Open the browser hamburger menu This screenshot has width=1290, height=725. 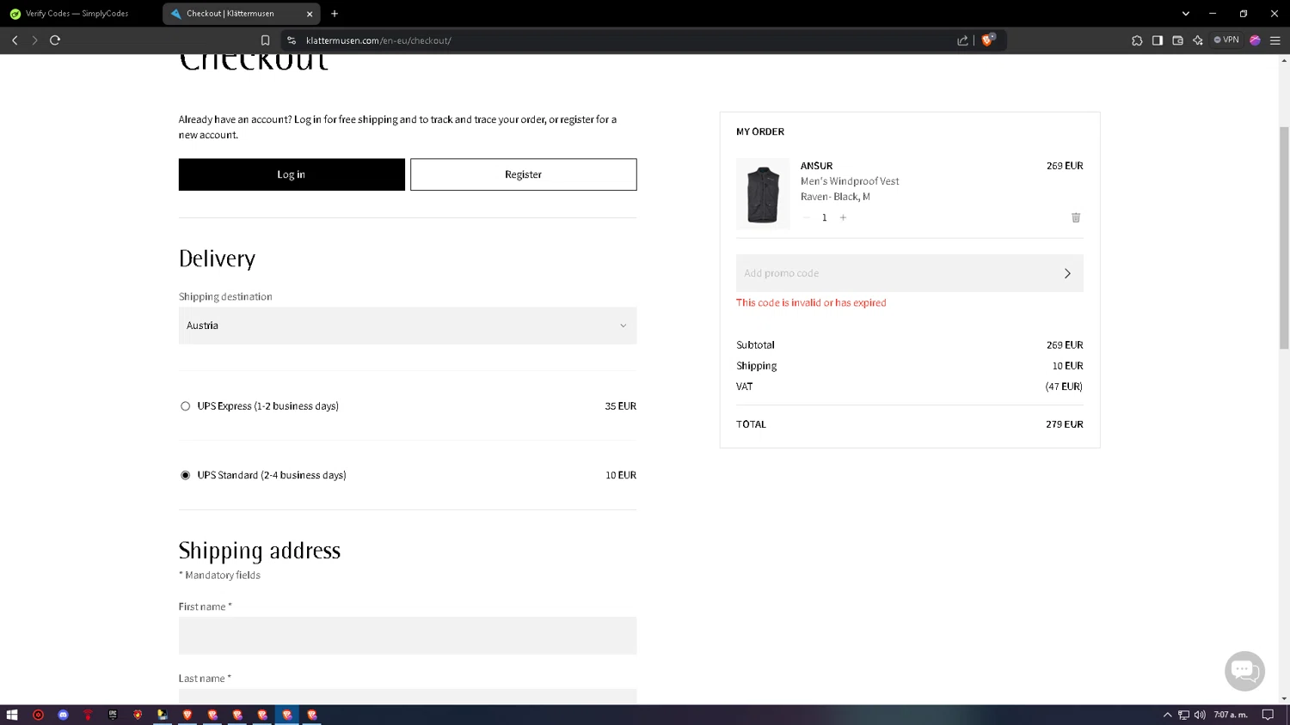click(x=1275, y=40)
